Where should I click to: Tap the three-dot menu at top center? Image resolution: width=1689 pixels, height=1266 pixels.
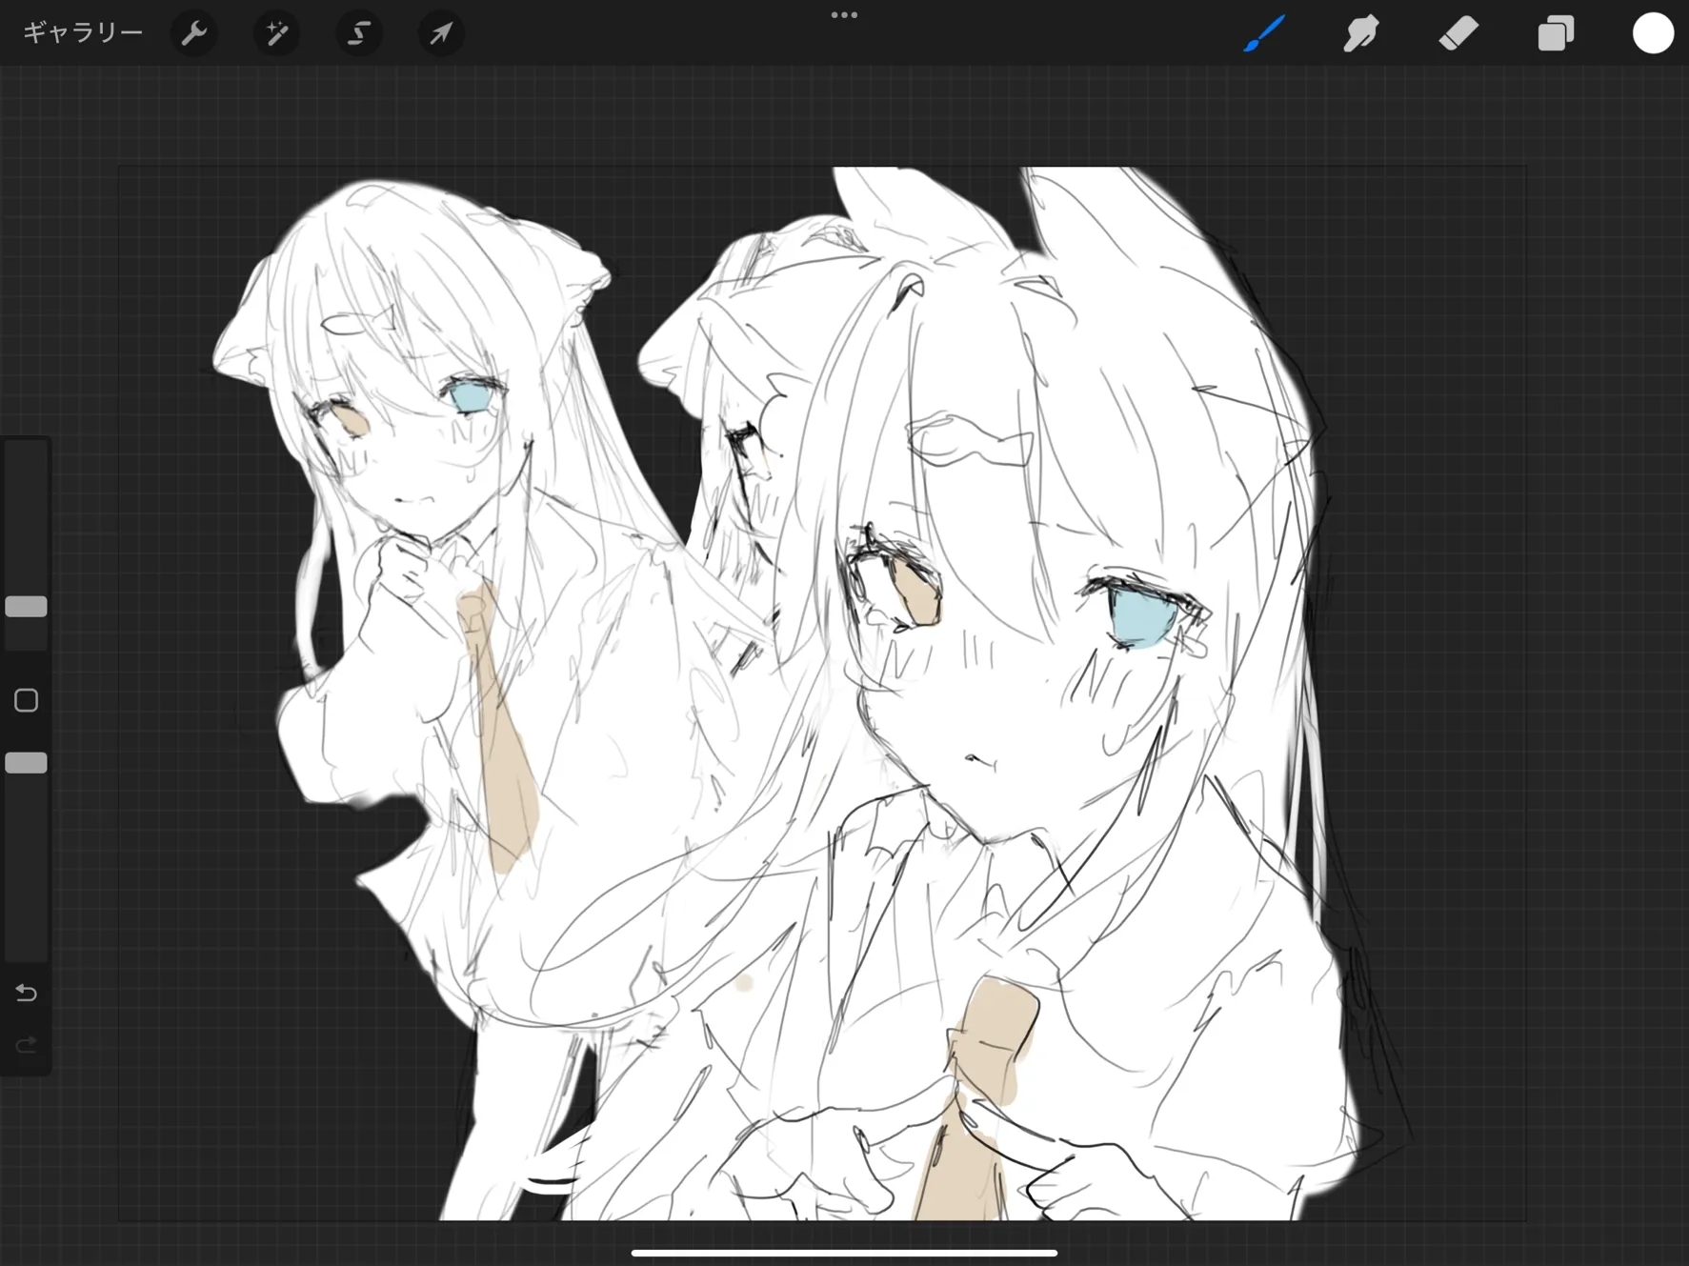coord(844,15)
